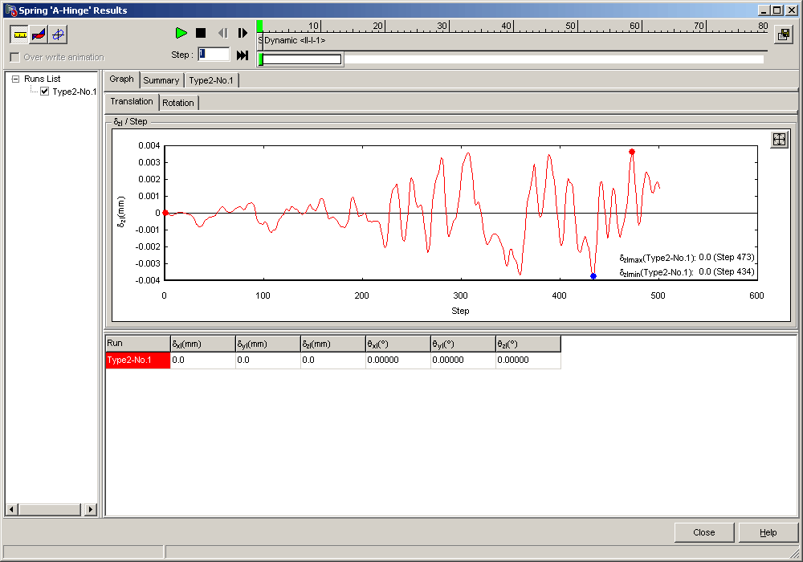The width and height of the screenshot is (803, 562).
Task: Step forward one frame
Action: (243, 33)
